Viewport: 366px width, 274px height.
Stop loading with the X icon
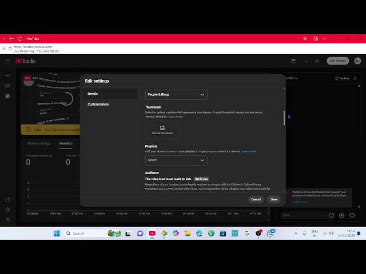tap(4, 49)
